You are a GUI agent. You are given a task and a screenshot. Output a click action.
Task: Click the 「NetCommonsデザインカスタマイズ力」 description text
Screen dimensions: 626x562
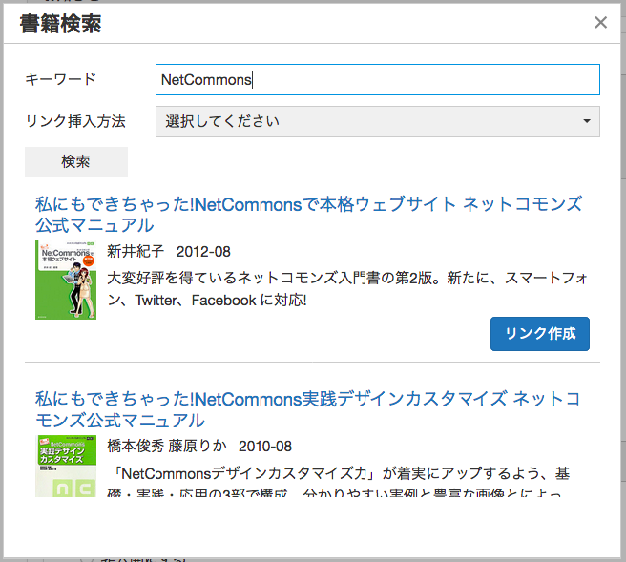[339, 483]
